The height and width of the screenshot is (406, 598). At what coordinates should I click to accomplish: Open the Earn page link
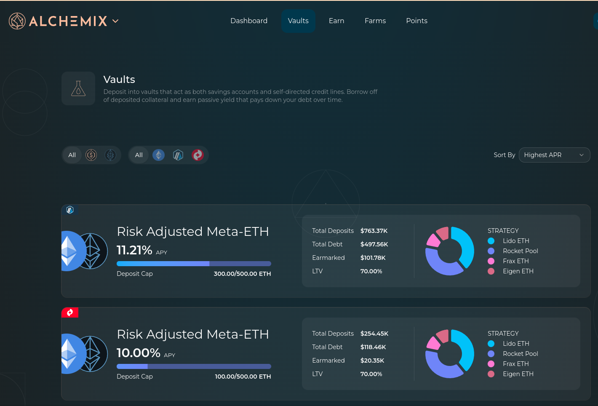coord(336,21)
